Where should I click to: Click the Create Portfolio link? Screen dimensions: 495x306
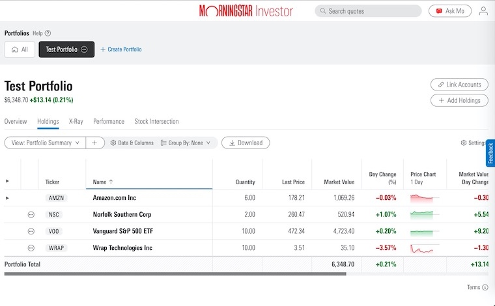[120, 49]
